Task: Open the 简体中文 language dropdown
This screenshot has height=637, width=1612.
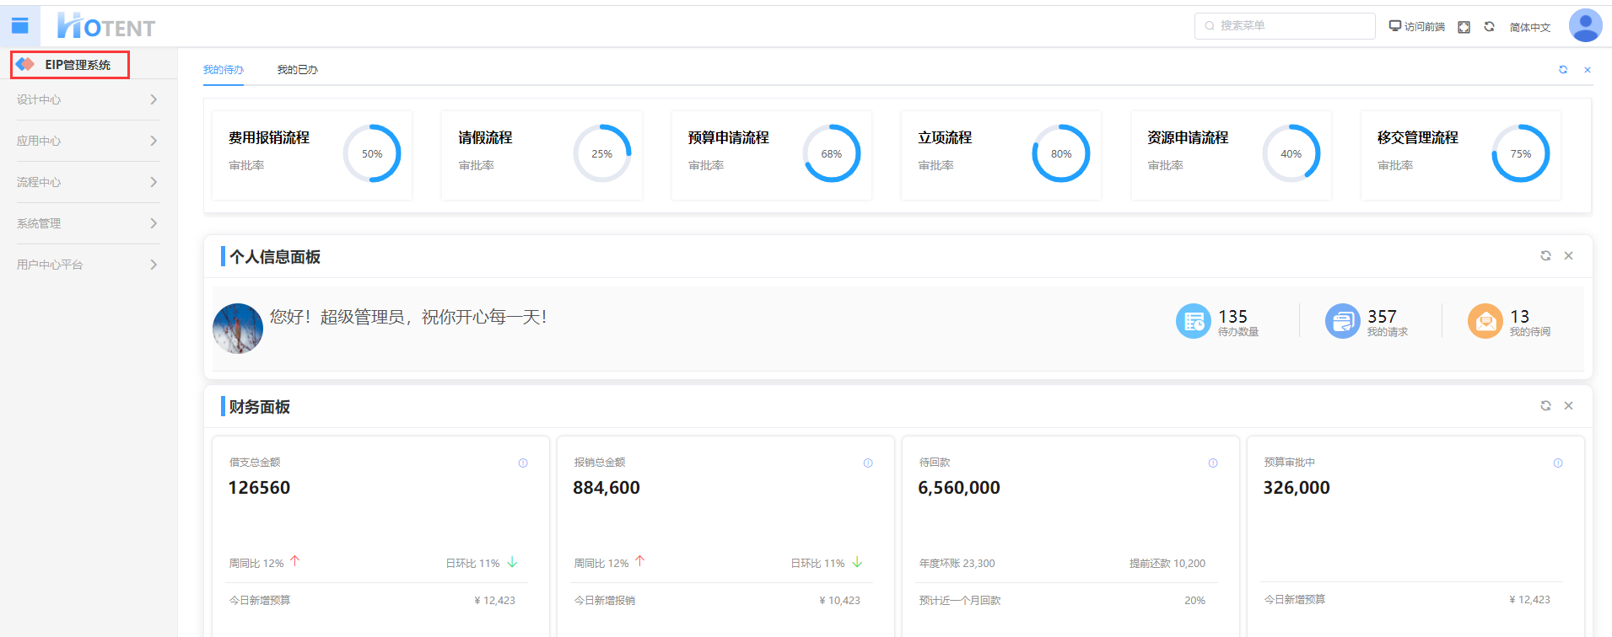Action: pos(1529,27)
